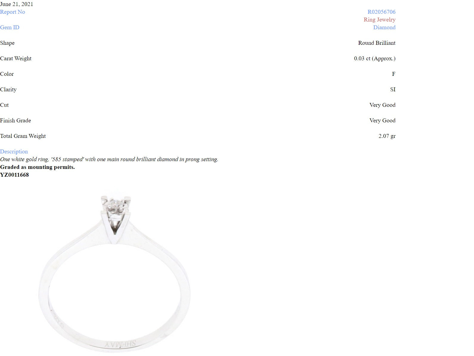
Task: Click the YZ0011668 code text
Action: coord(14,175)
